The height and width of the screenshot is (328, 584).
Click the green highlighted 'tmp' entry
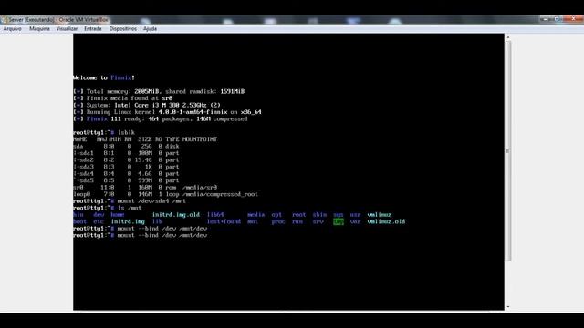[x=339, y=221]
